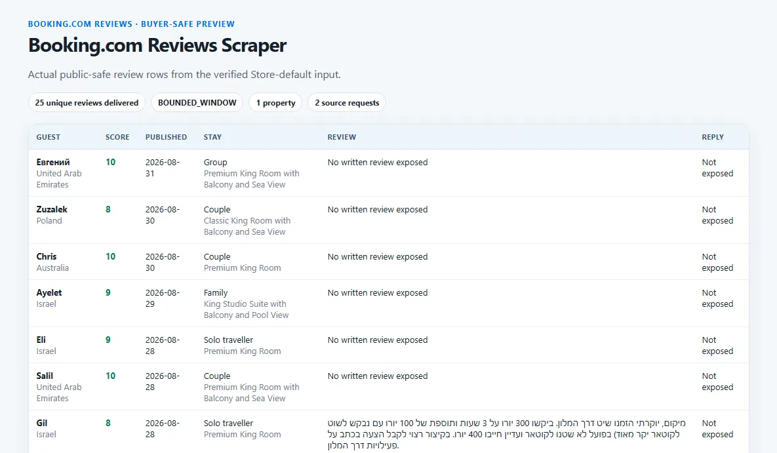777x453 pixels.
Task: Click the BOUNDED_WINDOW pill
Action: 197,102
